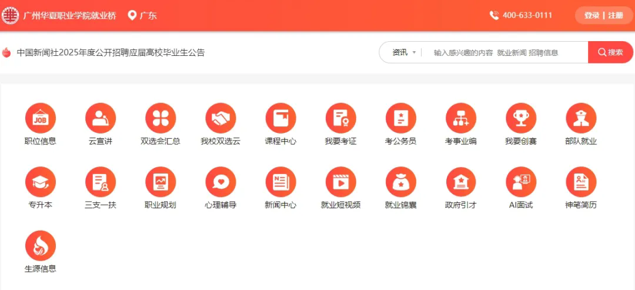
Task: Click the location pin icon
Action: [132, 15]
